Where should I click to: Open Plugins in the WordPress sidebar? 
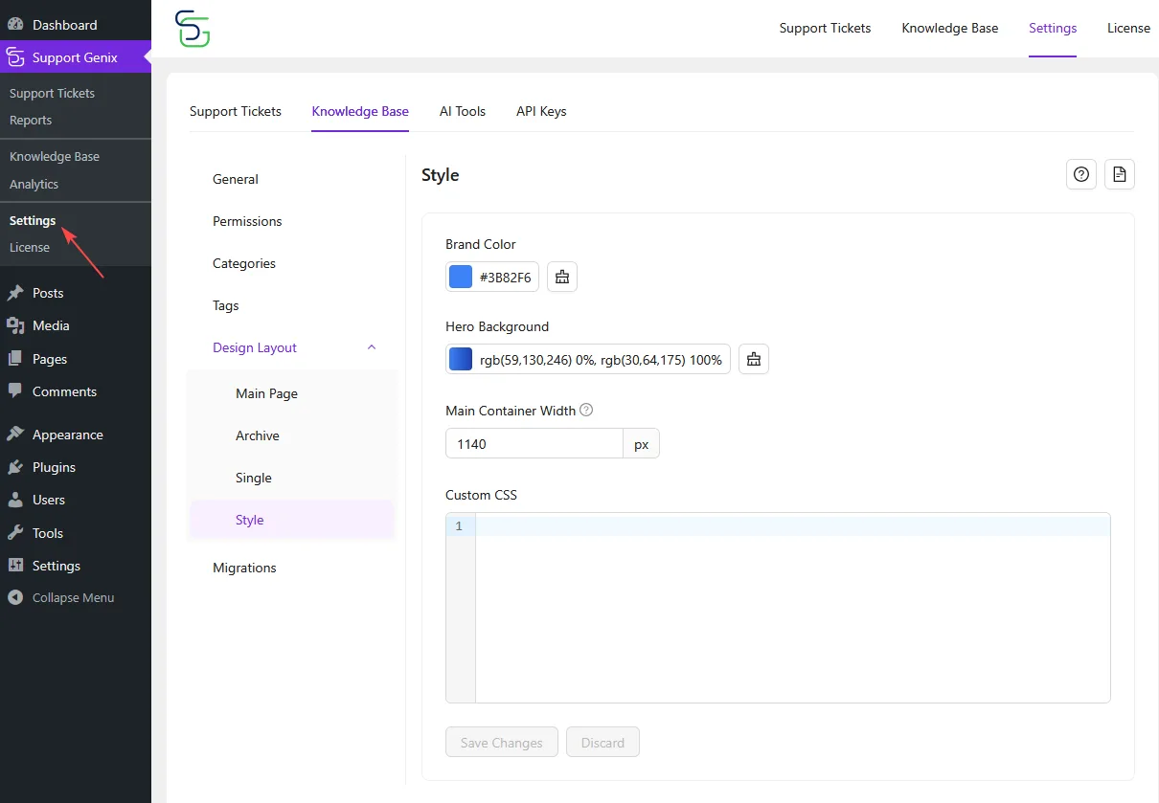click(54, 467)
